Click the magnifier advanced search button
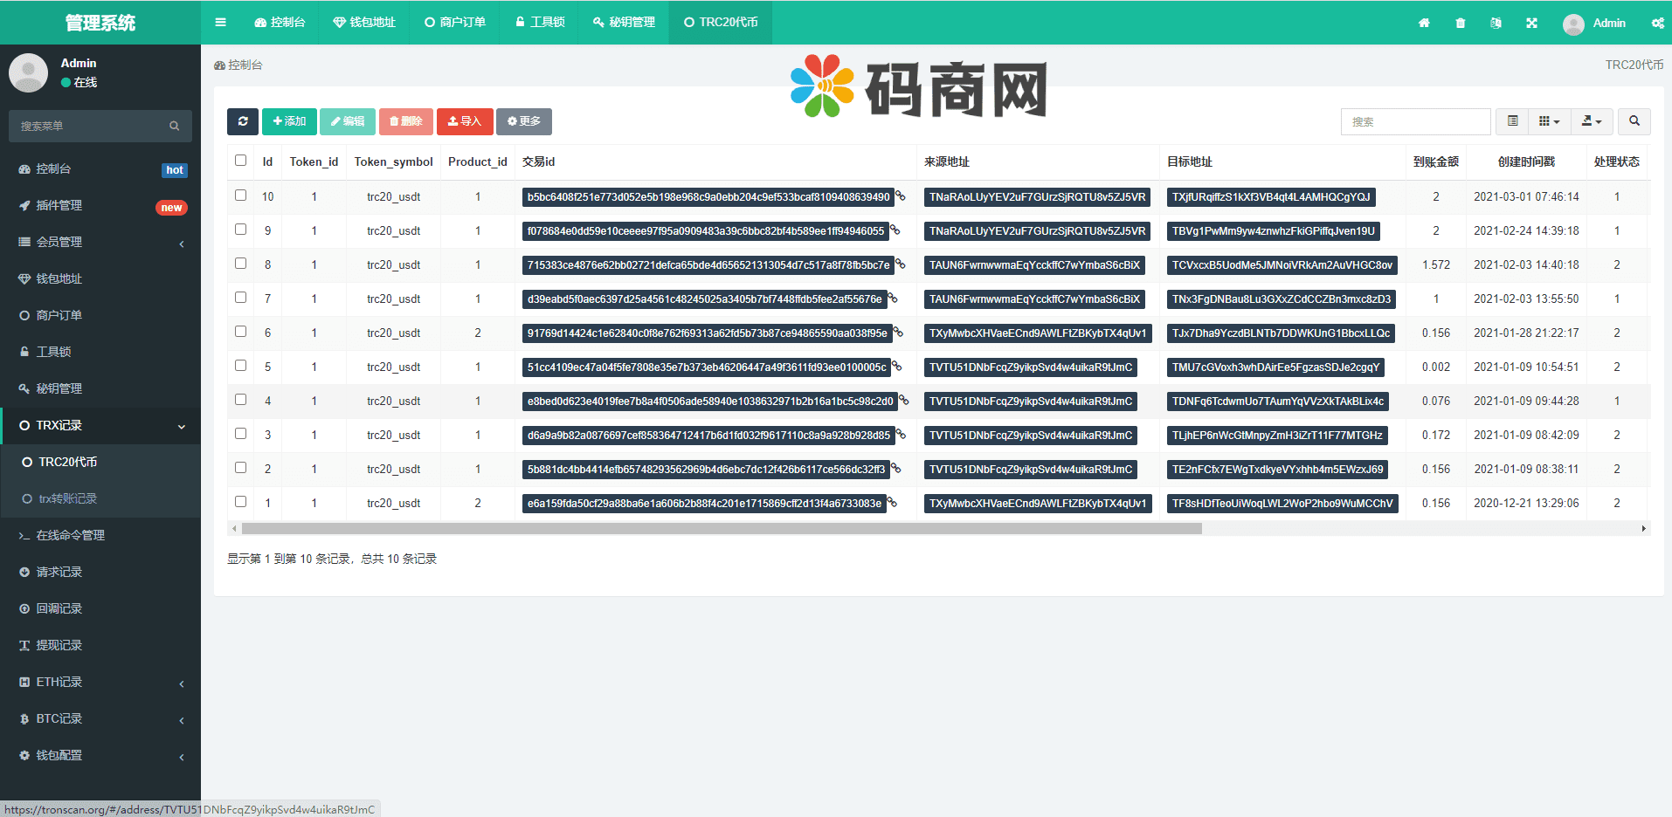Image resolution: width=1672 pixels, height=817 pixels. 1634,121
